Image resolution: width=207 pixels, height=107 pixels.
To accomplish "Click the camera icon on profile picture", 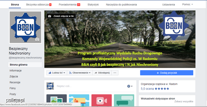I will (37, 39).
